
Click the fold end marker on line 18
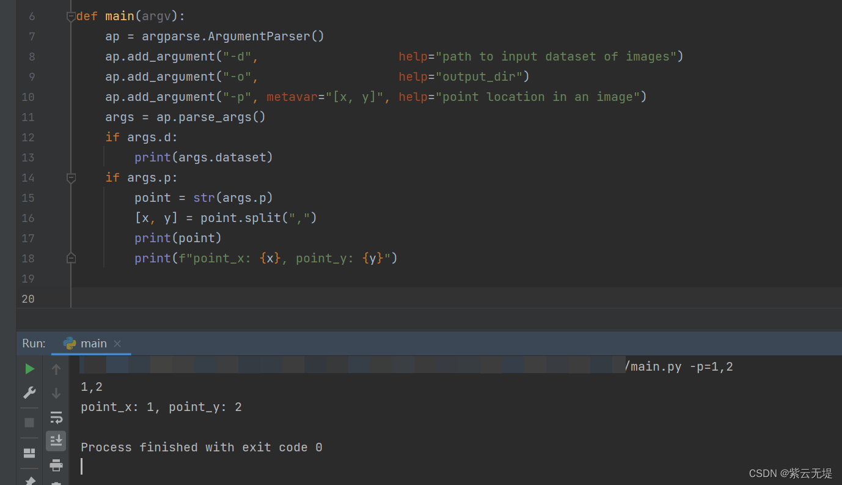pyautogui.click(x=71, y=259)
